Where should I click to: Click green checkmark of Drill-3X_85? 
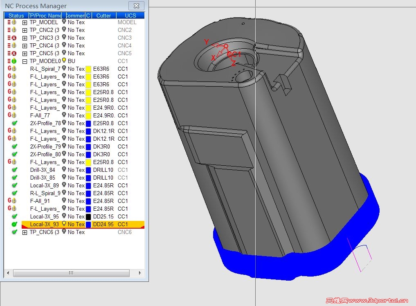pyautogui.click(x=15, y=178)
